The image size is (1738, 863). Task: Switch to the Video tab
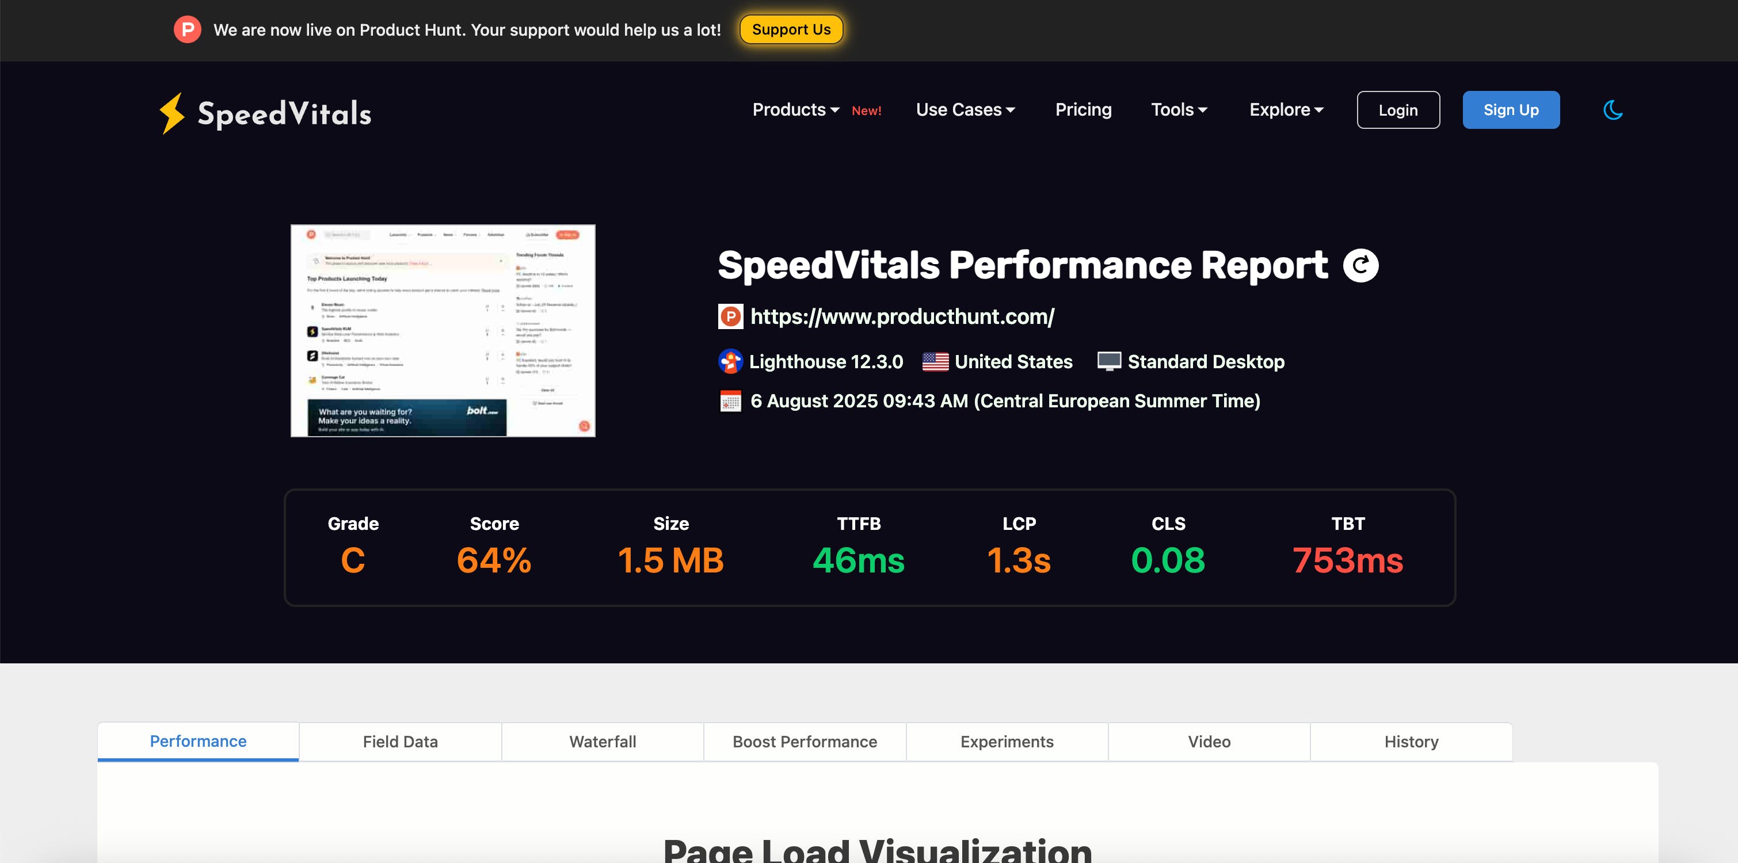(1209, 742)
